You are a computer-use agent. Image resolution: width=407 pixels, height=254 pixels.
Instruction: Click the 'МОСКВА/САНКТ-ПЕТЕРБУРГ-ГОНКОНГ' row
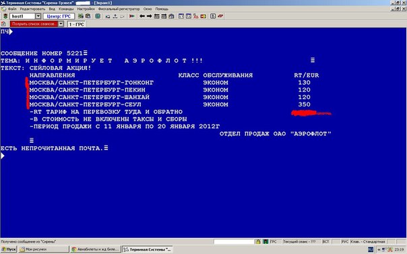coord(92,82)
